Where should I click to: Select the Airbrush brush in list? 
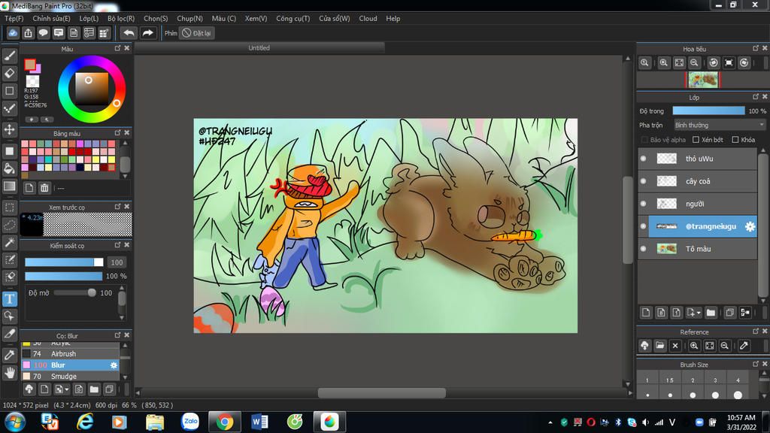(x=70, y=354)
